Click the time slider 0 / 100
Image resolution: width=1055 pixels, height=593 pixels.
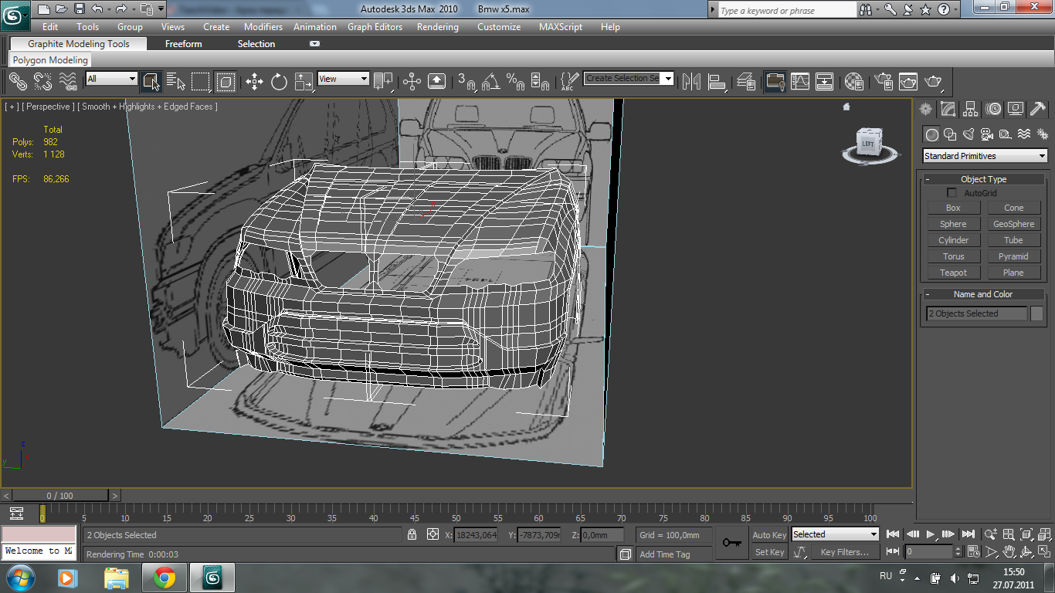click(60, 496)
